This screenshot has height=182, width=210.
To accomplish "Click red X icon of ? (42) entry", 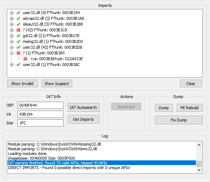I will pyautogui.click(x=18, y=30).
